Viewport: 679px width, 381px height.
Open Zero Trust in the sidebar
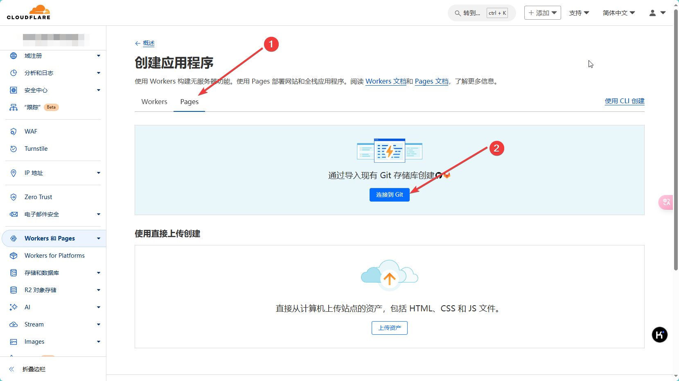coord(38,197)
